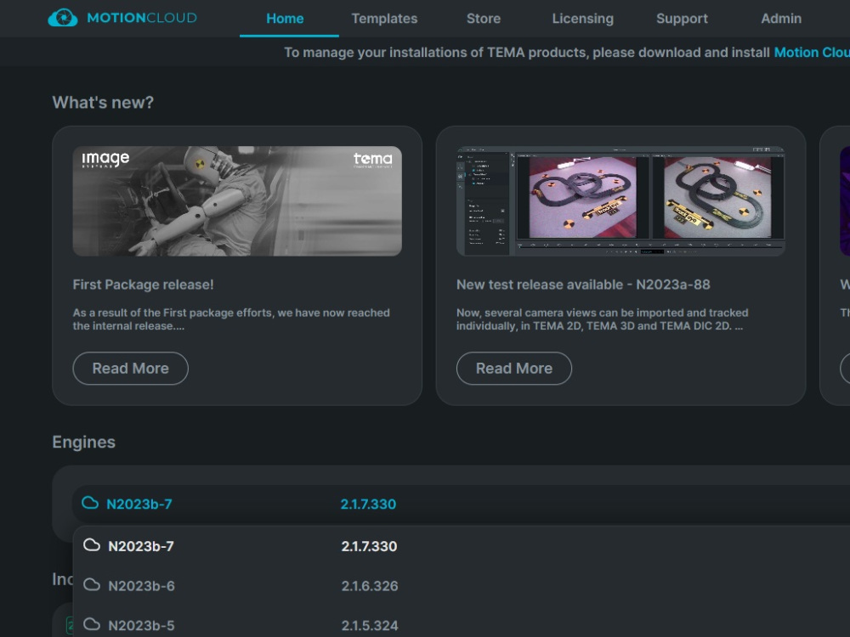Image resolution: width=850 pixels, height=637 pixels.
Task: Click Read More under New test release
Action: tap(514, 369)
